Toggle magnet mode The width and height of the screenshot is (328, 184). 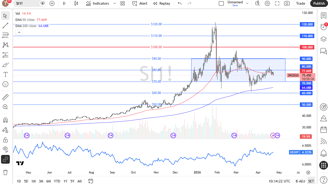coord(5,120)
